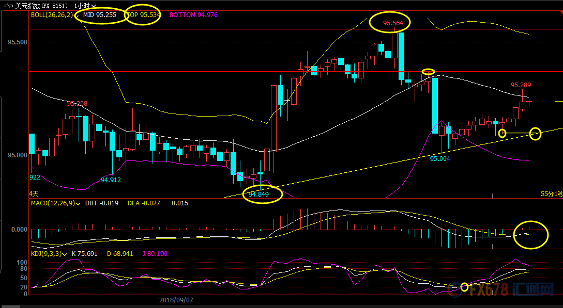Click the K 75.691 KDJ value
Image resolution: width=563 pixels, height=308 pixels.
85,254
